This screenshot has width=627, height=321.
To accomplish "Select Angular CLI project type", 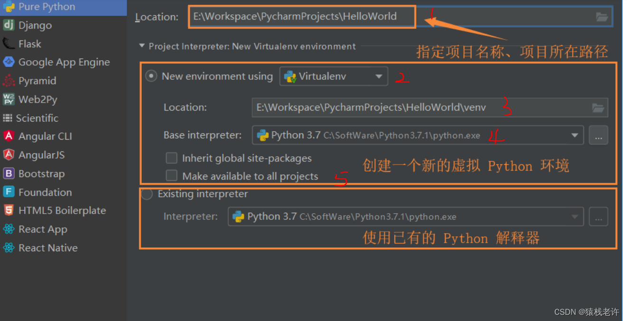I will click(x=45, y=136).
